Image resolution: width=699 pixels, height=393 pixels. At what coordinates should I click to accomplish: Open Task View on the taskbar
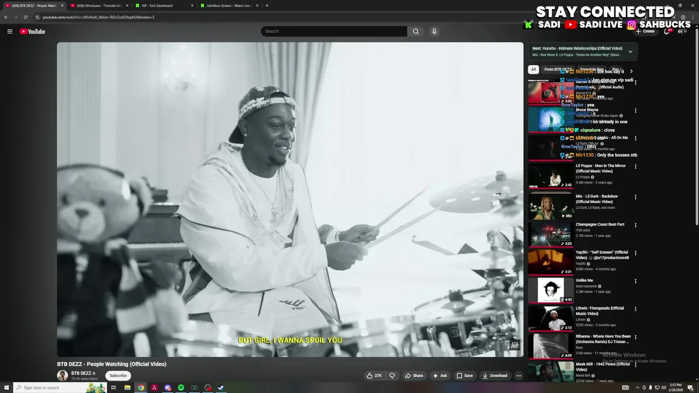coord(114,388)
